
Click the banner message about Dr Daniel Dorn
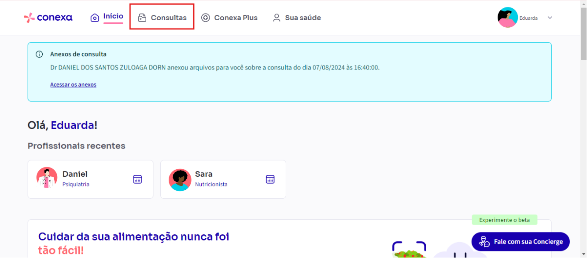215,68
